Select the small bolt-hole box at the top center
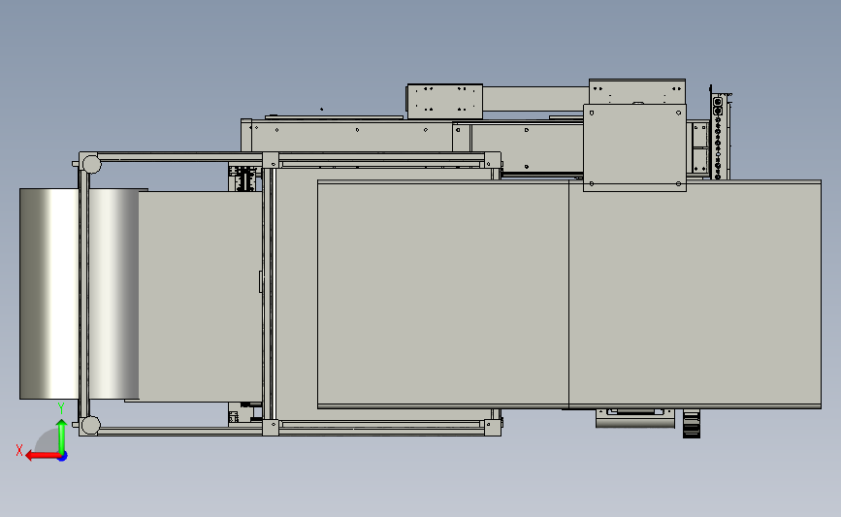The height and width of the screenshot is (517, 841). [x=444, y=101]
